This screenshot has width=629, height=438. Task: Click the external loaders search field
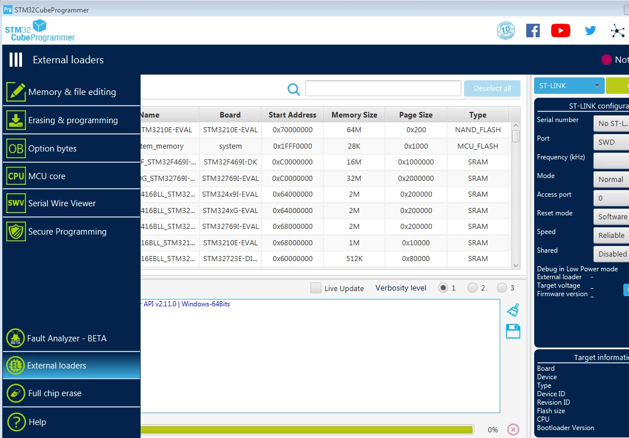click(x=383, y=88)
